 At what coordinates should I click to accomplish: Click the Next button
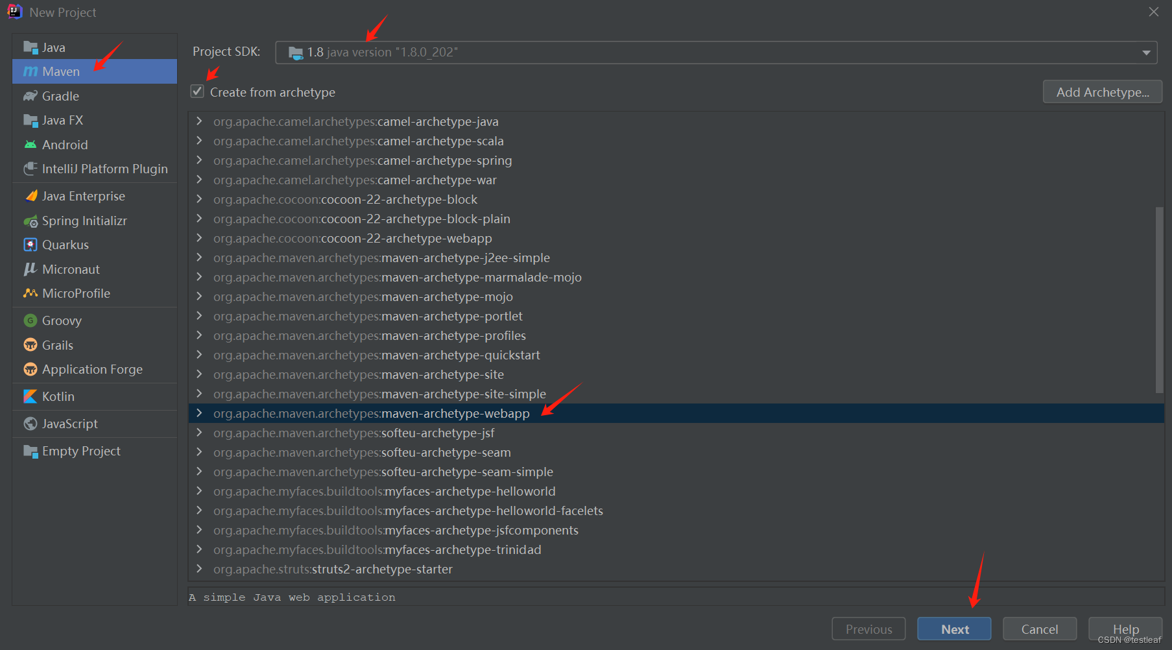pos(954,629)
